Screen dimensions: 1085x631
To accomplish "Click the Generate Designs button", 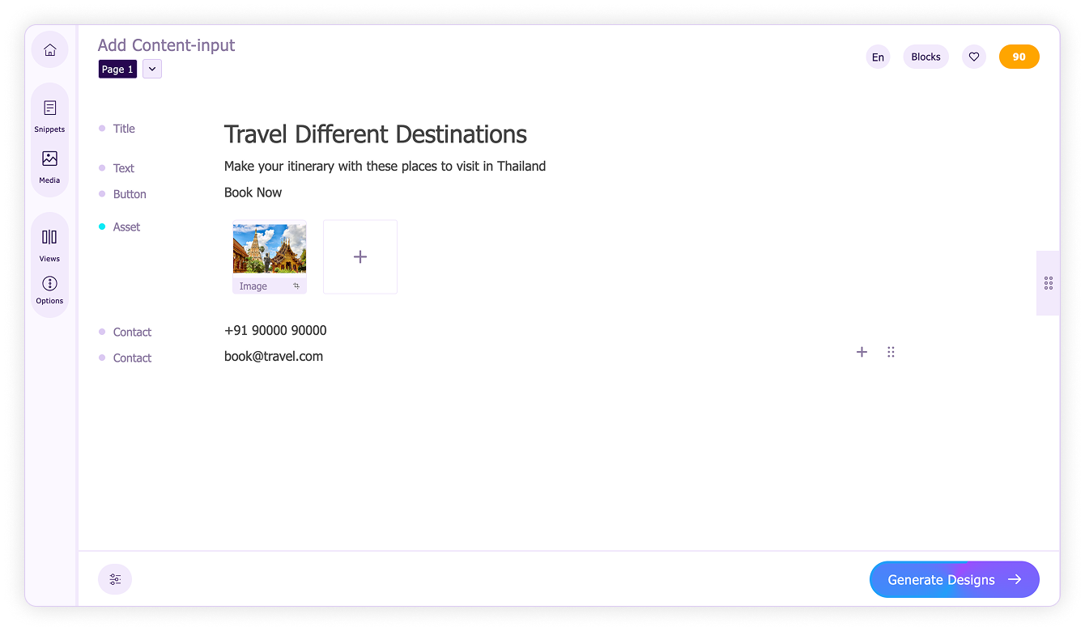I will click(x=954, y=579).
